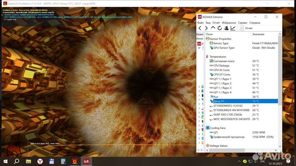
Task: Open the Избранное menu
Action: (229, 23)
